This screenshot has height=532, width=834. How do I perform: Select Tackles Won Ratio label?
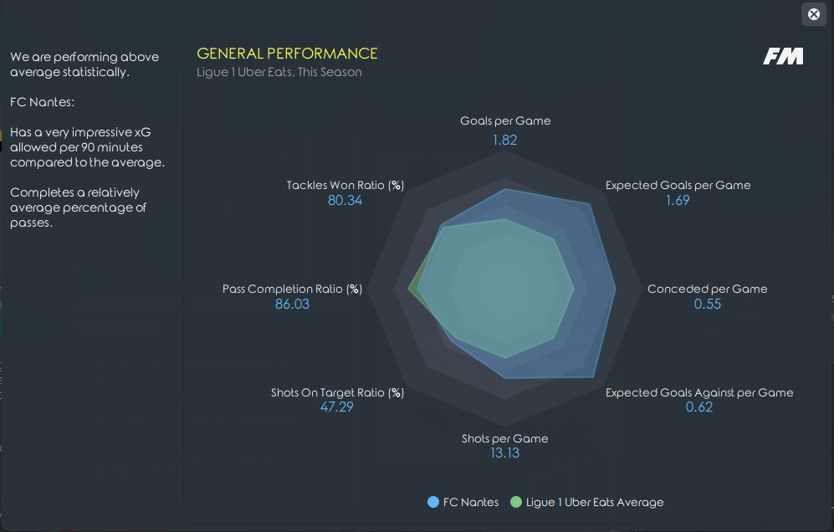pyautogui.click(x=345, y=185)
